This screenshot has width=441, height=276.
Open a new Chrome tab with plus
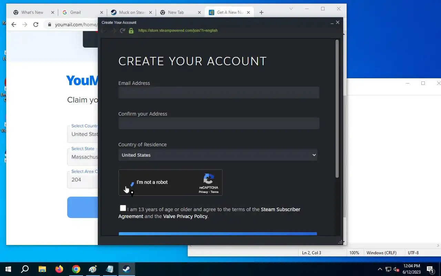261,12
